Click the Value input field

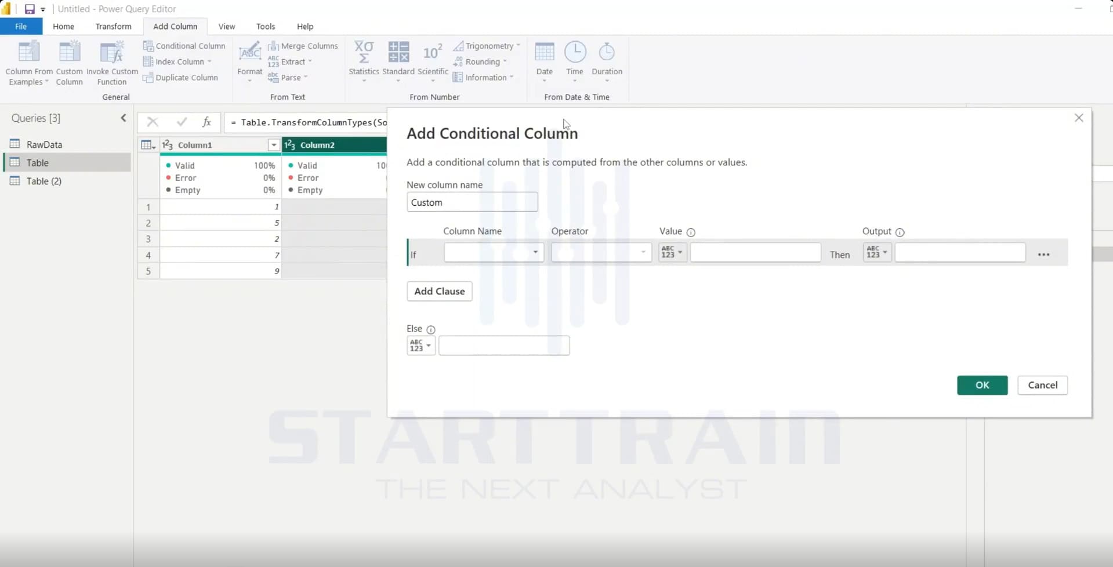point(755,252)
